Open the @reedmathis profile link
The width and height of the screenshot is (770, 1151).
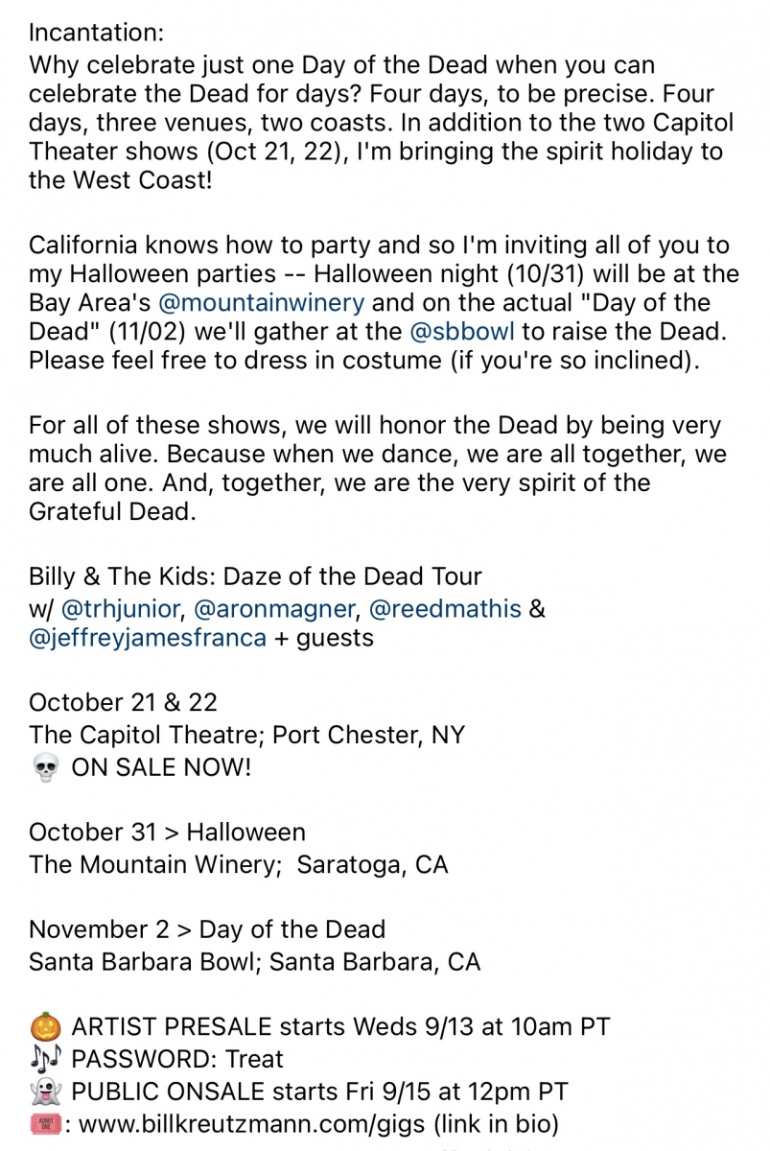tap(446, 609)
